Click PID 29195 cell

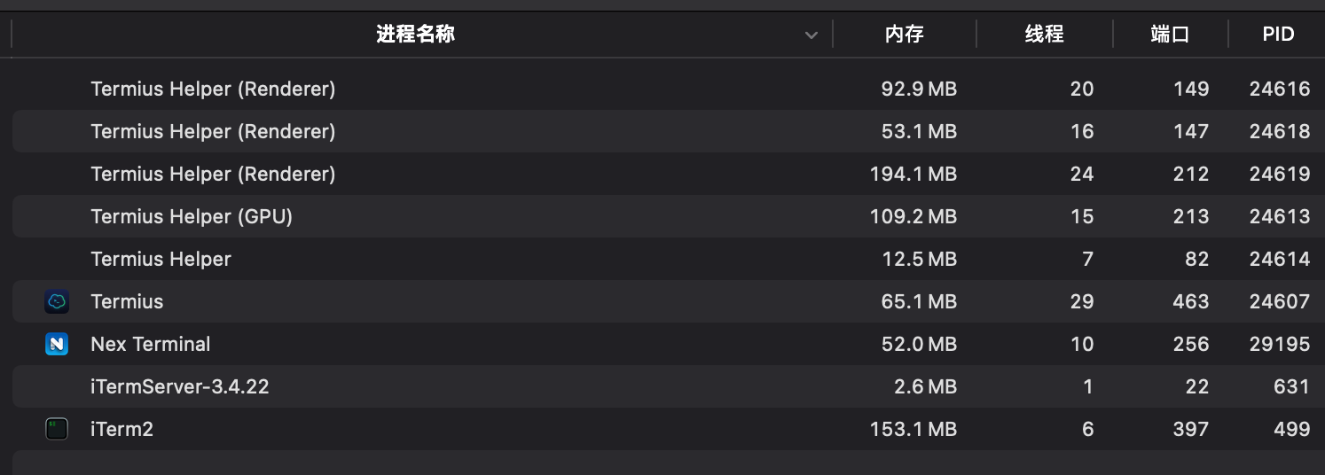pyautogui.click(x=1279, y=344)
